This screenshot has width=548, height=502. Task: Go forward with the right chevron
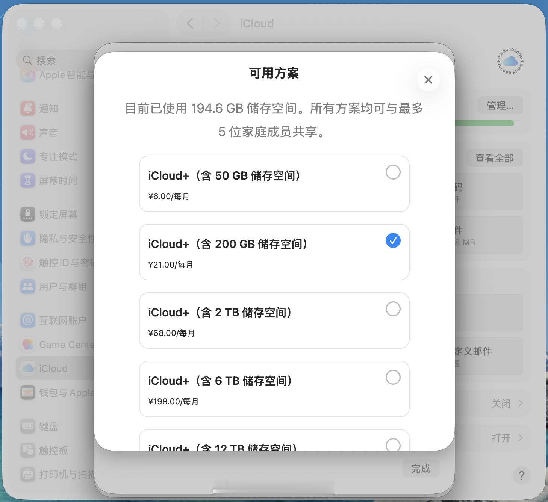click(216, 23)
